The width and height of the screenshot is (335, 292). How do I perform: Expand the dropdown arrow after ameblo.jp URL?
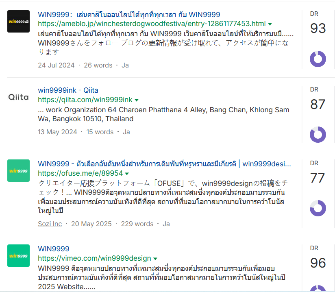[270, 24]
